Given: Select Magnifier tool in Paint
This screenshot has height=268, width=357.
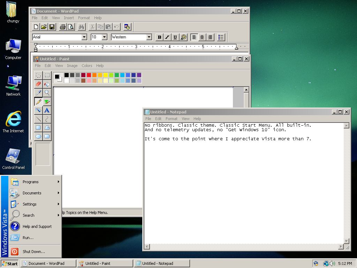Looking at the screenshot, I should pyautogui.click(x=47, y=93).
